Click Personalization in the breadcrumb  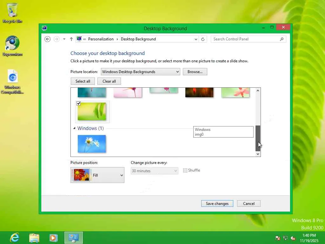pyautogui.click(x=101, y=39)
